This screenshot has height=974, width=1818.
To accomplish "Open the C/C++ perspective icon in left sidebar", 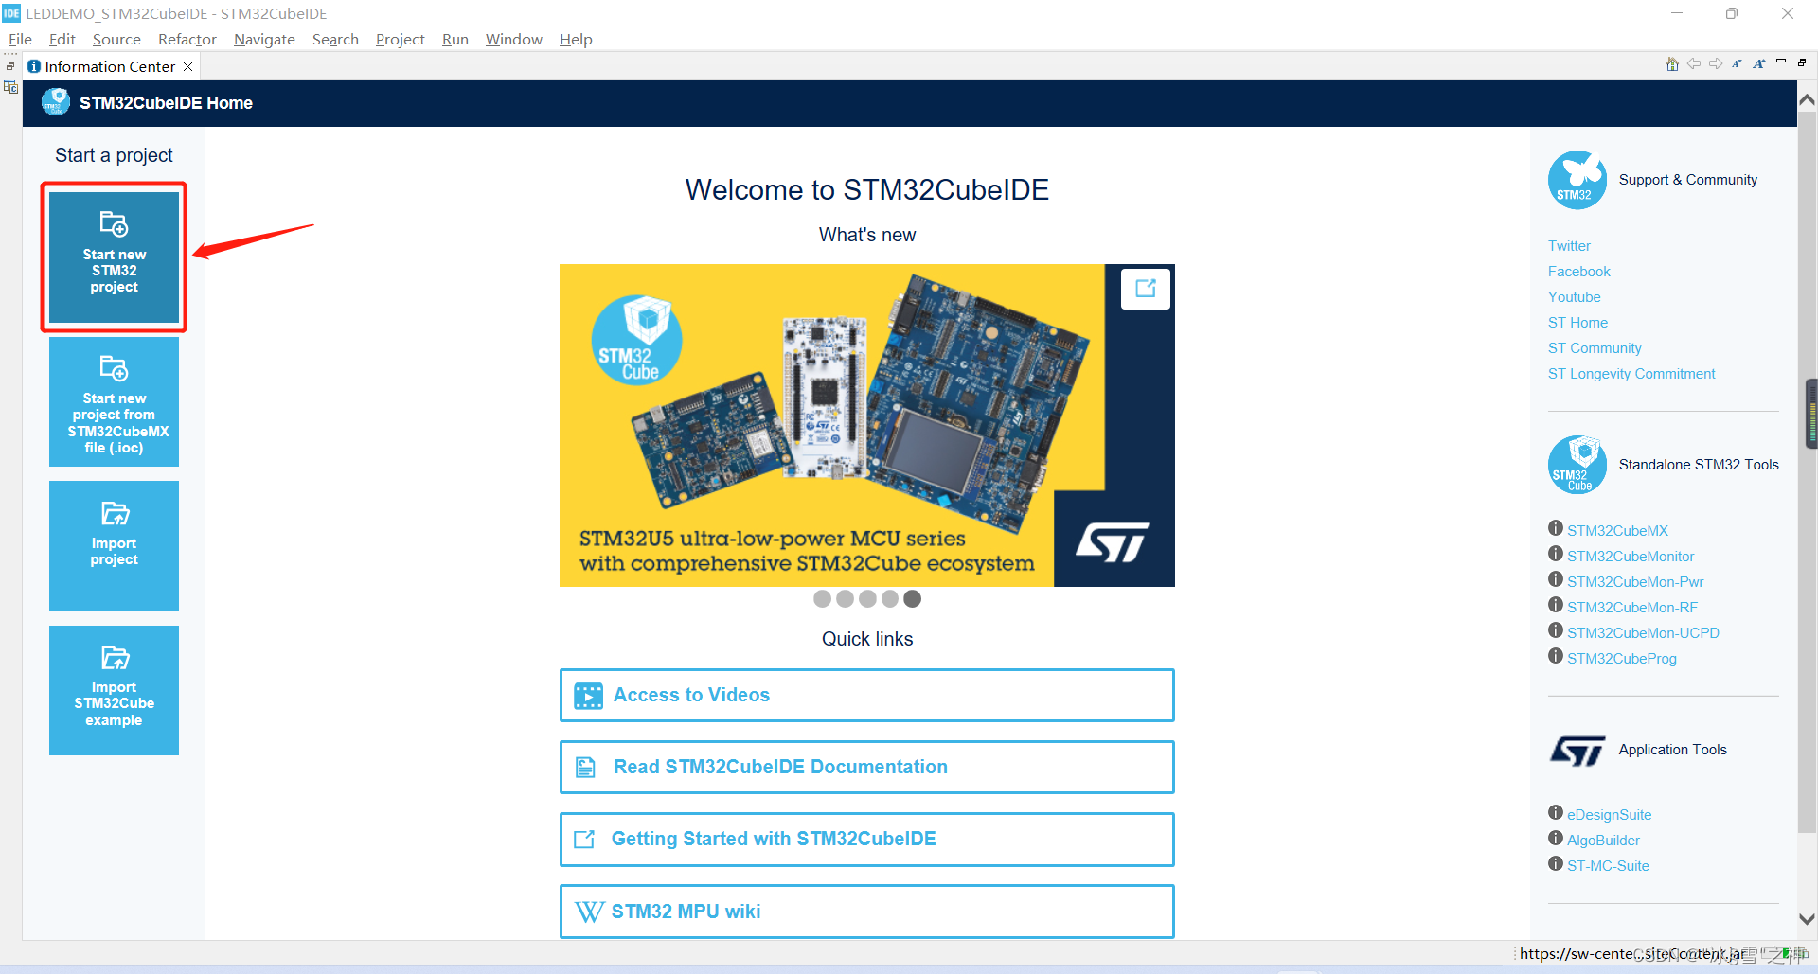I will 10,86.
